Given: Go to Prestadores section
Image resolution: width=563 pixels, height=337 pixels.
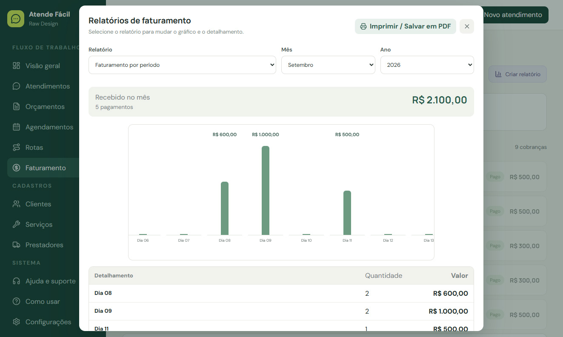Looking at the screenshot, I should (43, 245).
